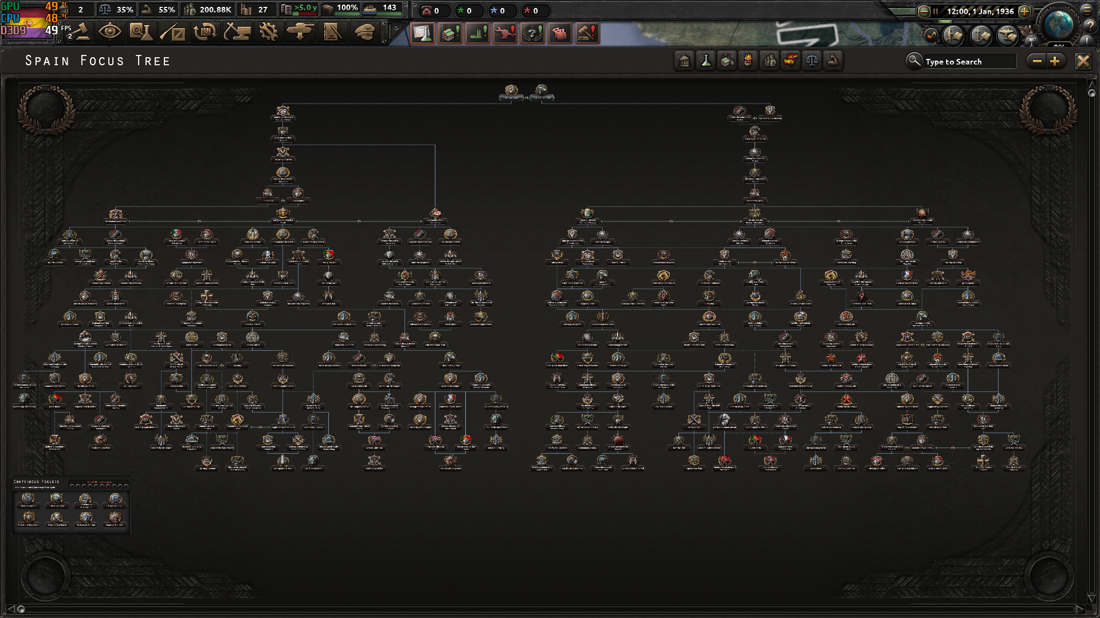Click the question mark wreath alert
This screenshot has height=618, width=1100.
pyautogui.click(x=532, y=33)
